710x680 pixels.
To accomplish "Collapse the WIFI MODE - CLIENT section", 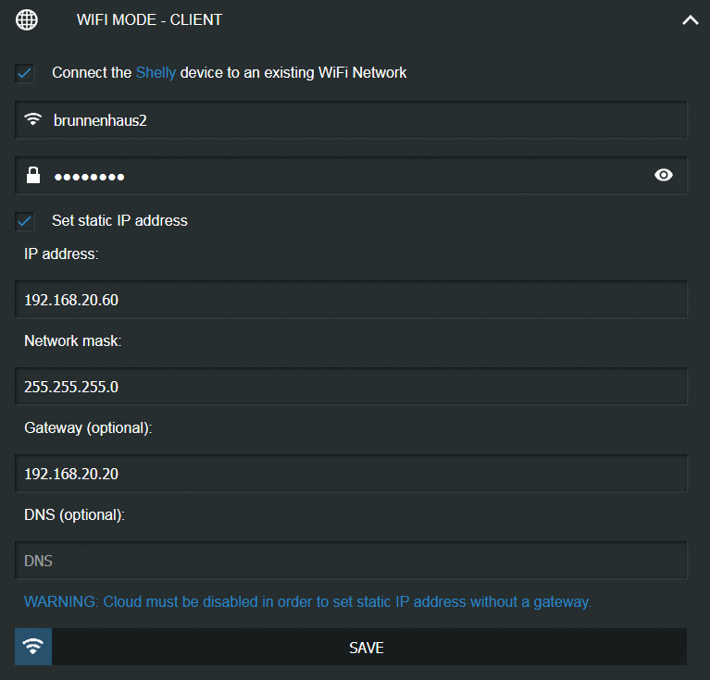I will click(690, 19).
